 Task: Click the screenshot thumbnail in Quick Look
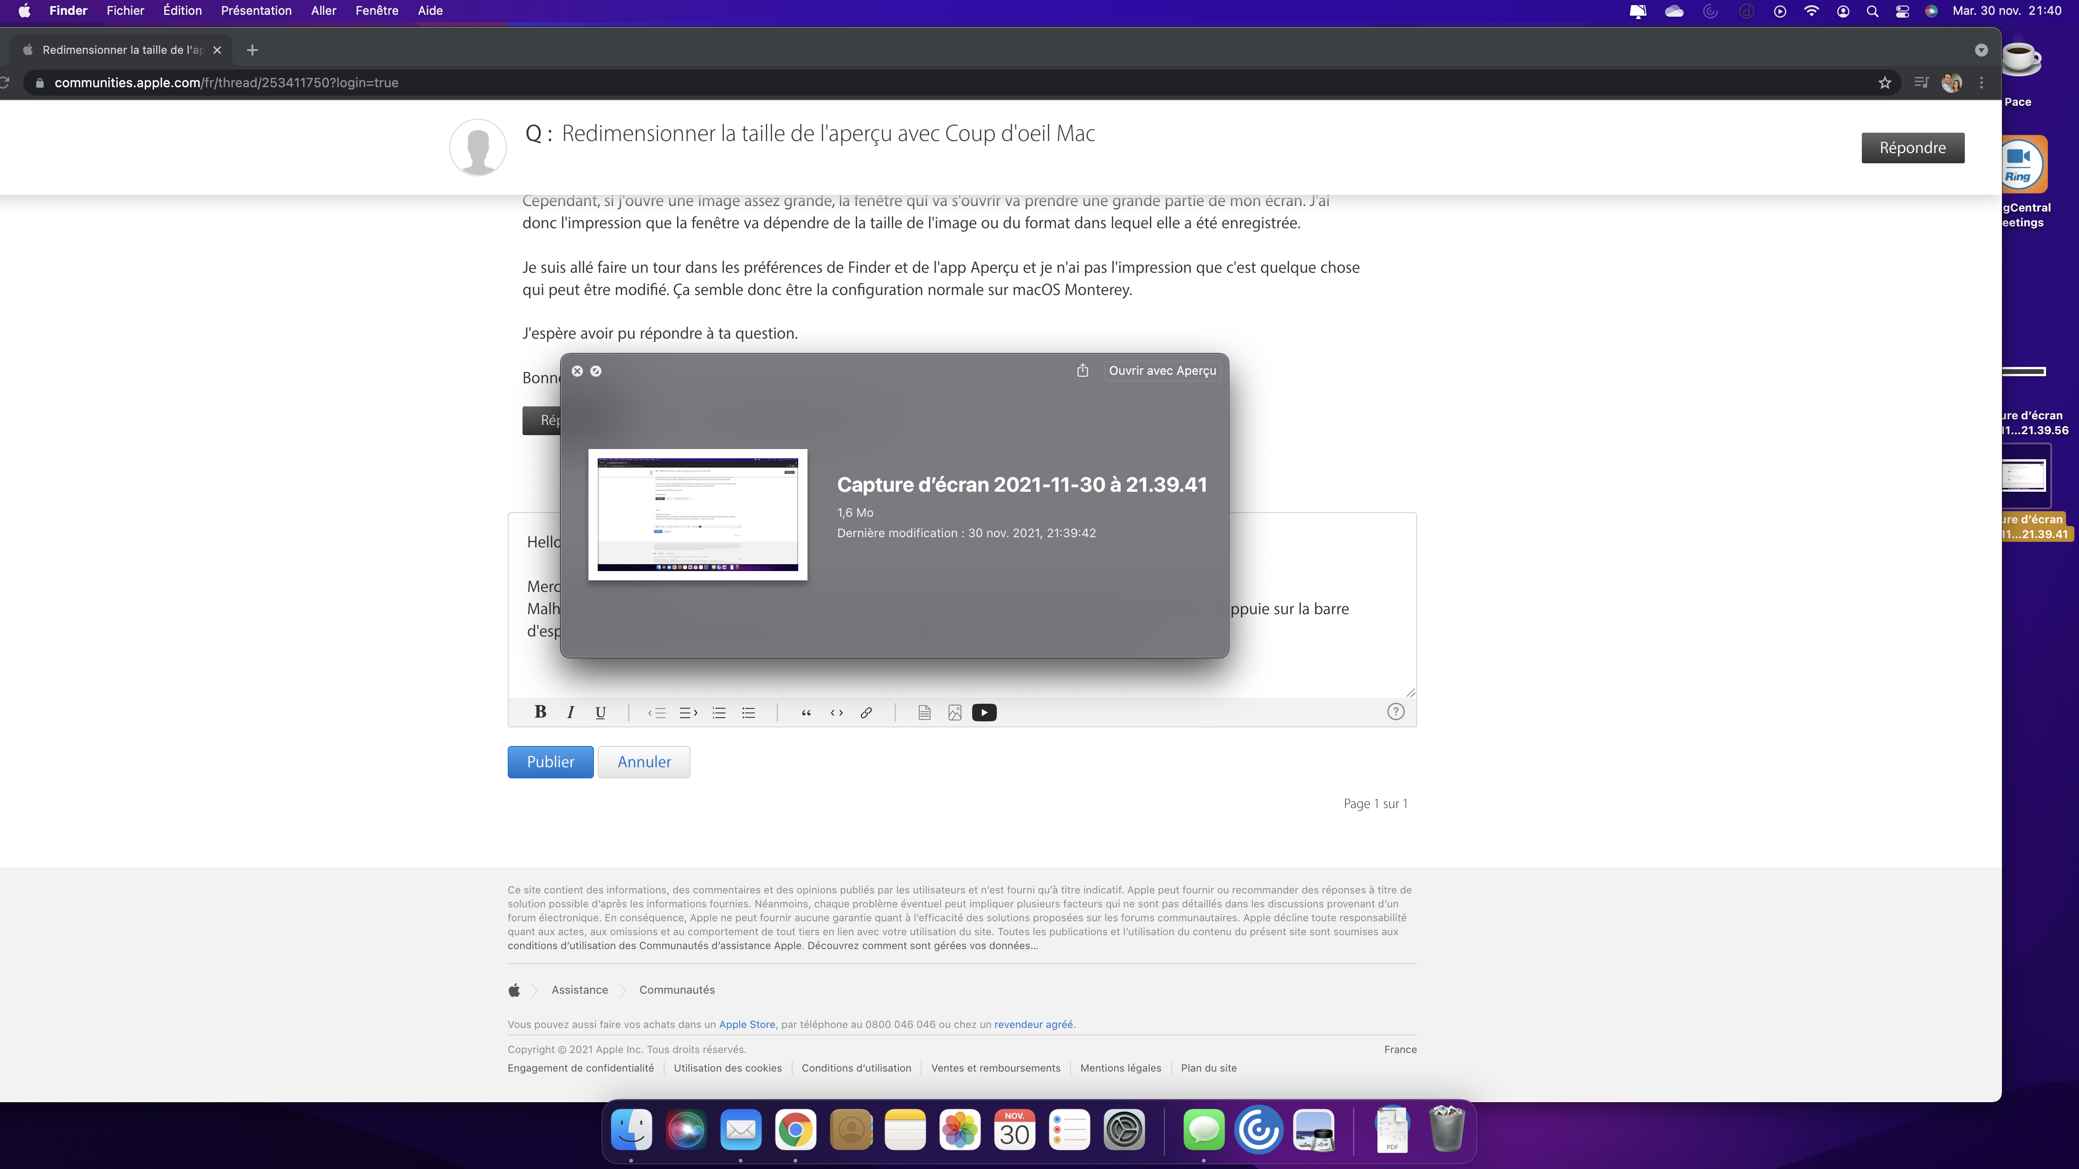(x=697, y=514)
